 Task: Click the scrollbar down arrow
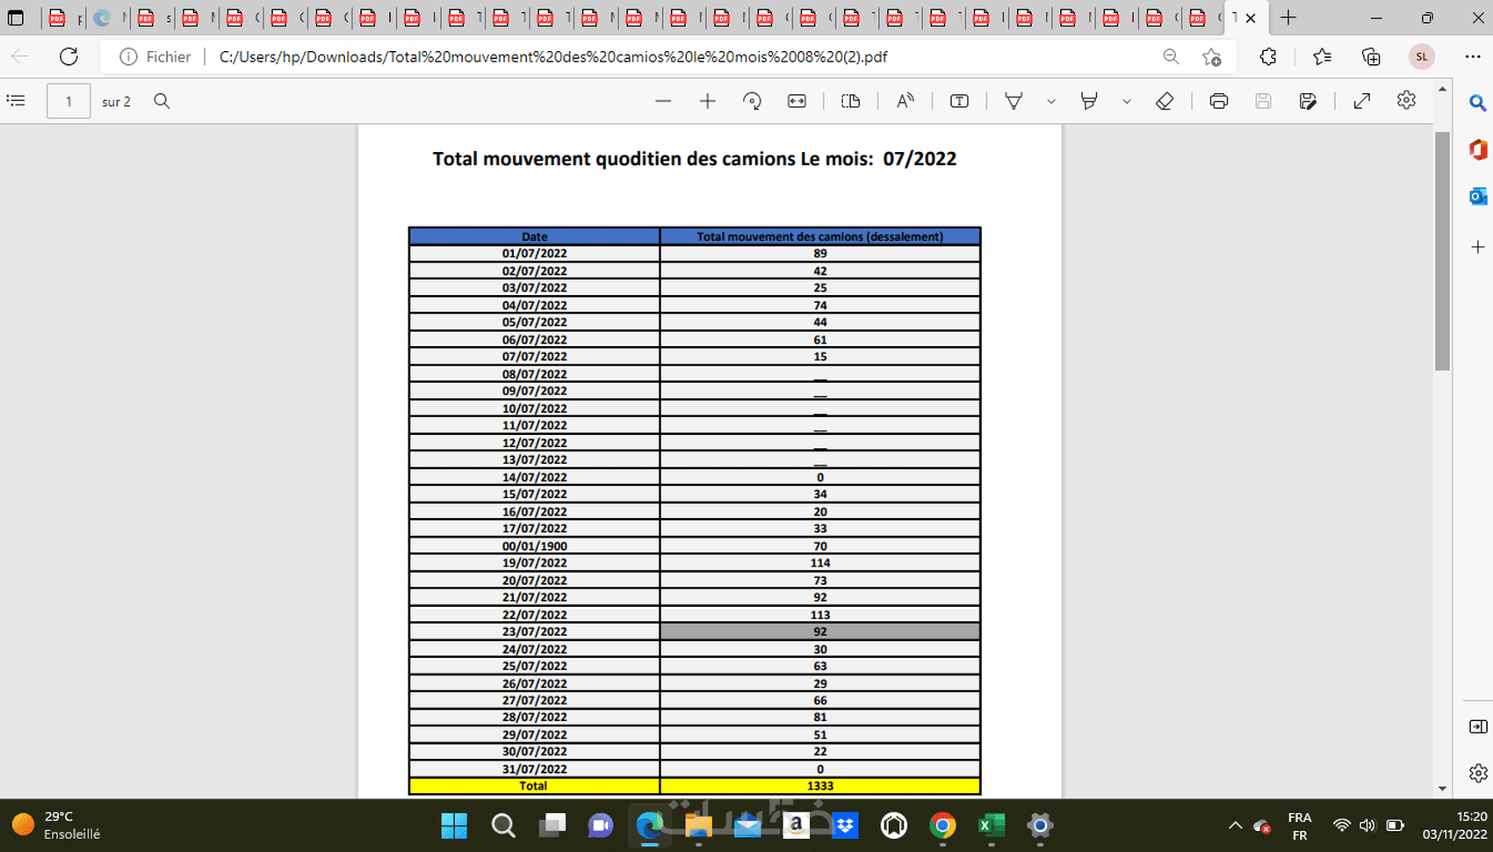(x=1442, y=789)
